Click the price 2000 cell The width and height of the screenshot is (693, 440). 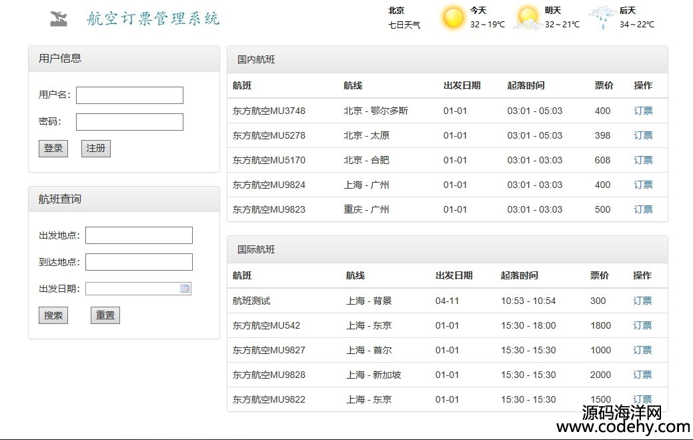coord(601,375)
